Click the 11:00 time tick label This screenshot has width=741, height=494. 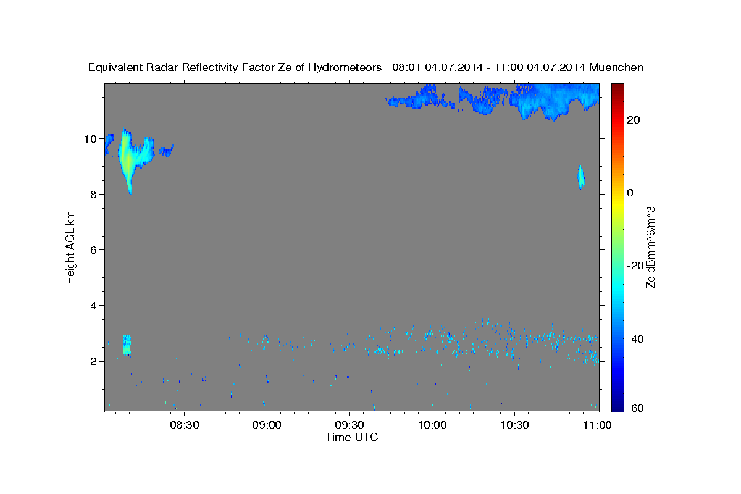coord(597,425)
